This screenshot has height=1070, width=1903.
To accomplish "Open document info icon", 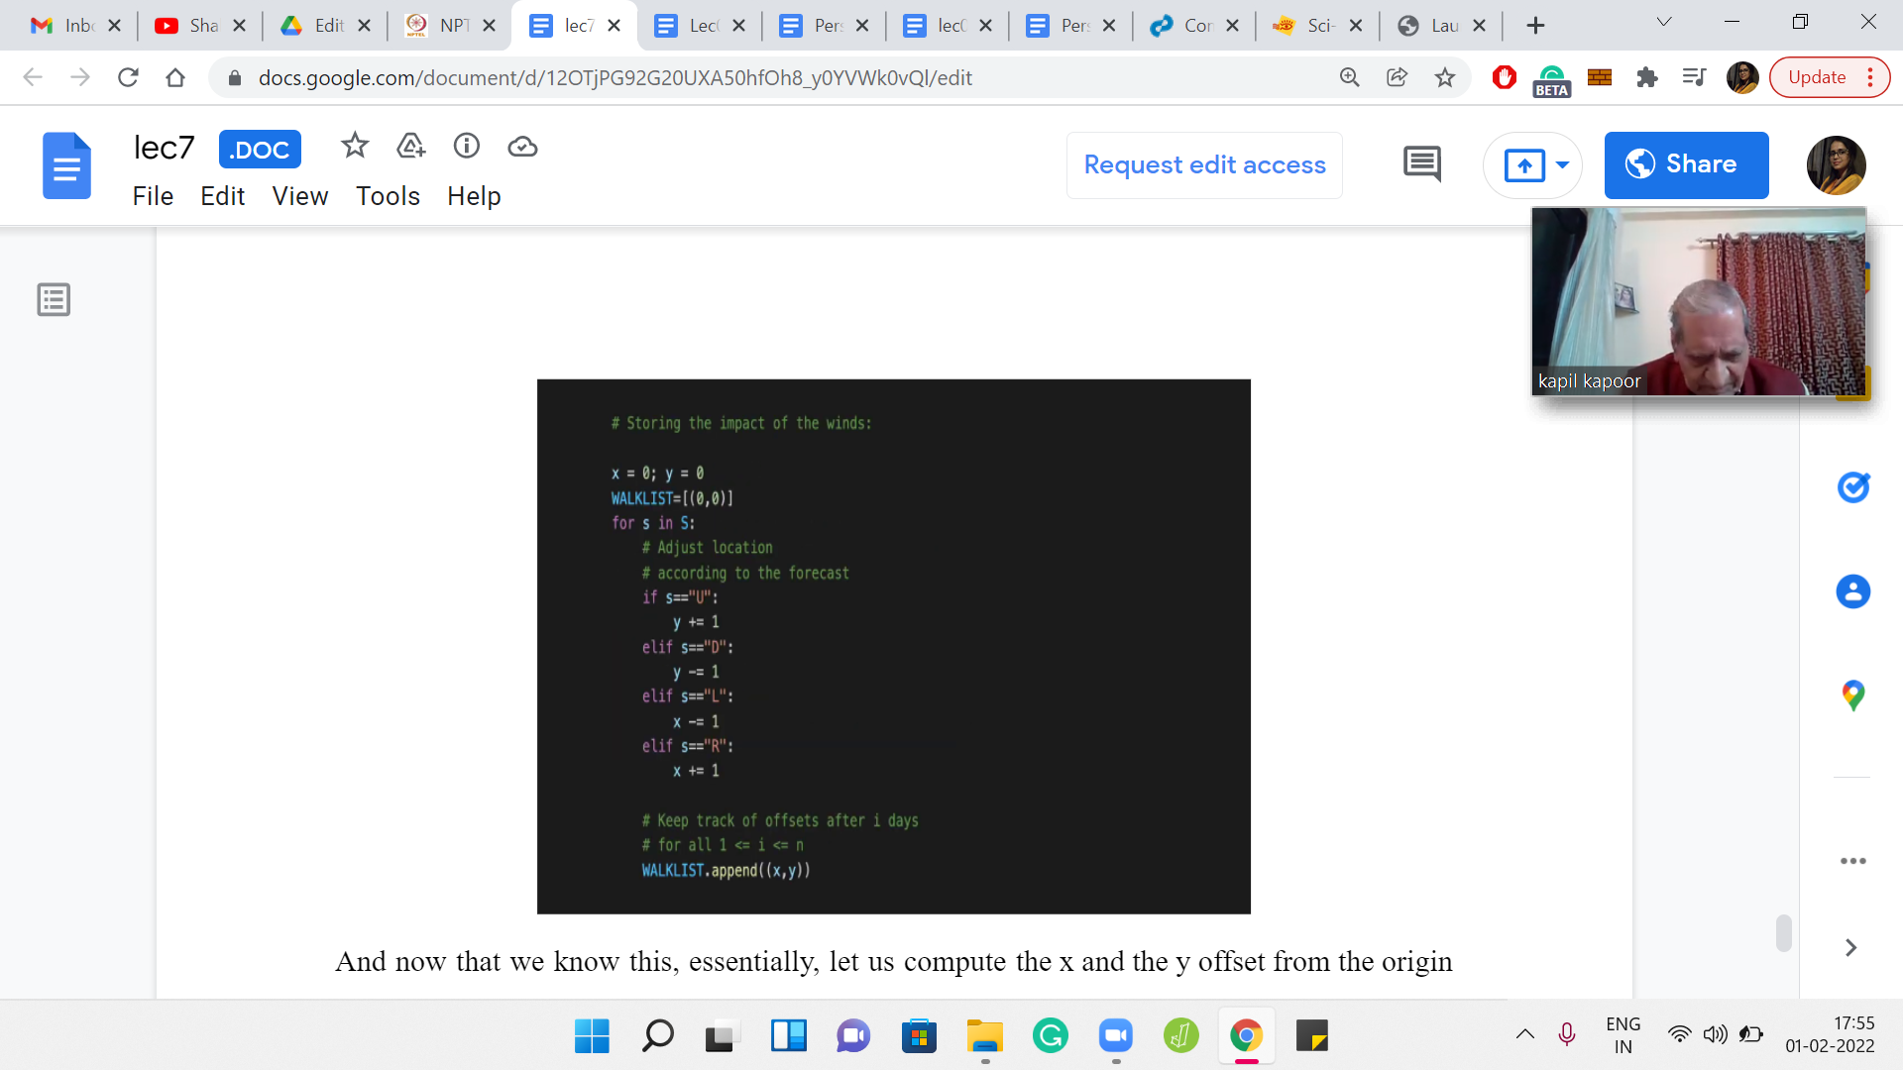I will tap(466, 147).
